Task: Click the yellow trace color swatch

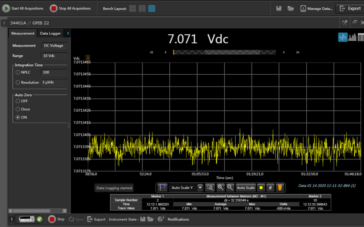Action: pyautogui.click(x=261, y=187)
